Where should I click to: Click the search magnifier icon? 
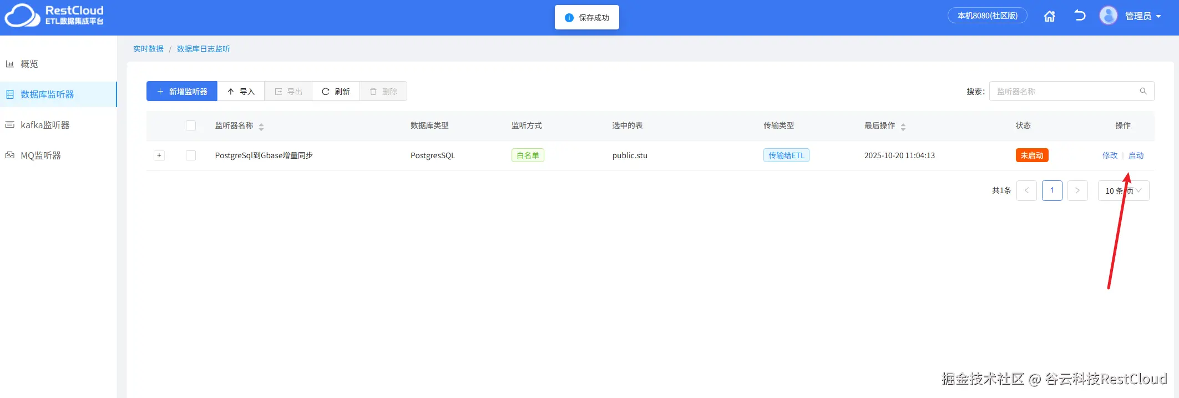tap(1143, 91)
